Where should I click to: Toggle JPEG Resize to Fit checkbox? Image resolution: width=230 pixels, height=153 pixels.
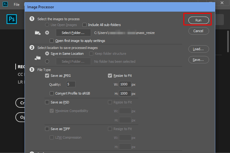(110, 76)
